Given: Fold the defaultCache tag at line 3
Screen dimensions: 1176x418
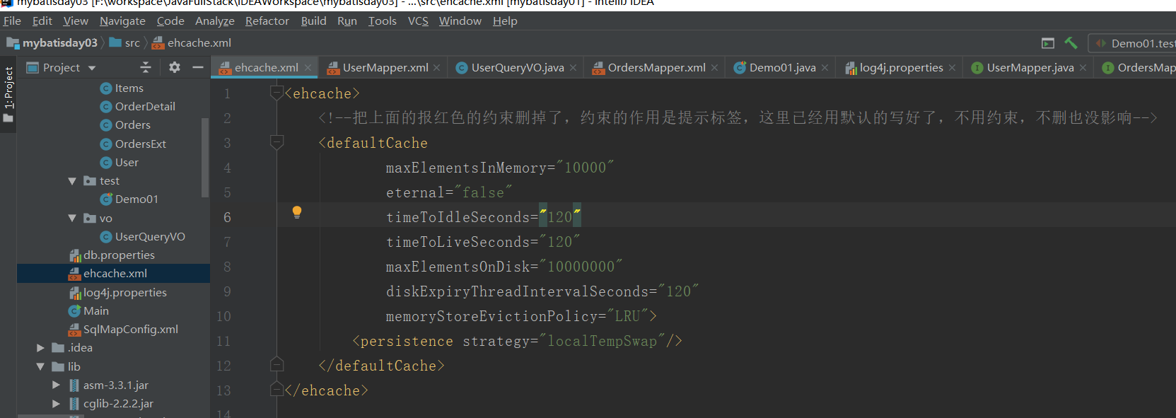Looking at the screenshot, I should click(x=277, y=143).
